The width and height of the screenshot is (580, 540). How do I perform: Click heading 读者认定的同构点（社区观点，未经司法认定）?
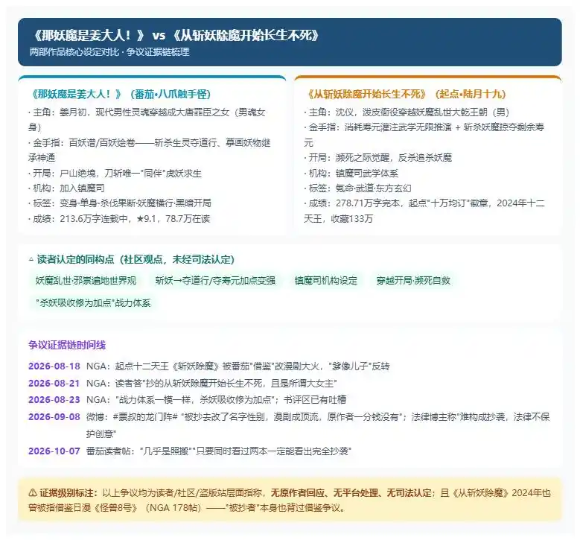pos(136,259)
